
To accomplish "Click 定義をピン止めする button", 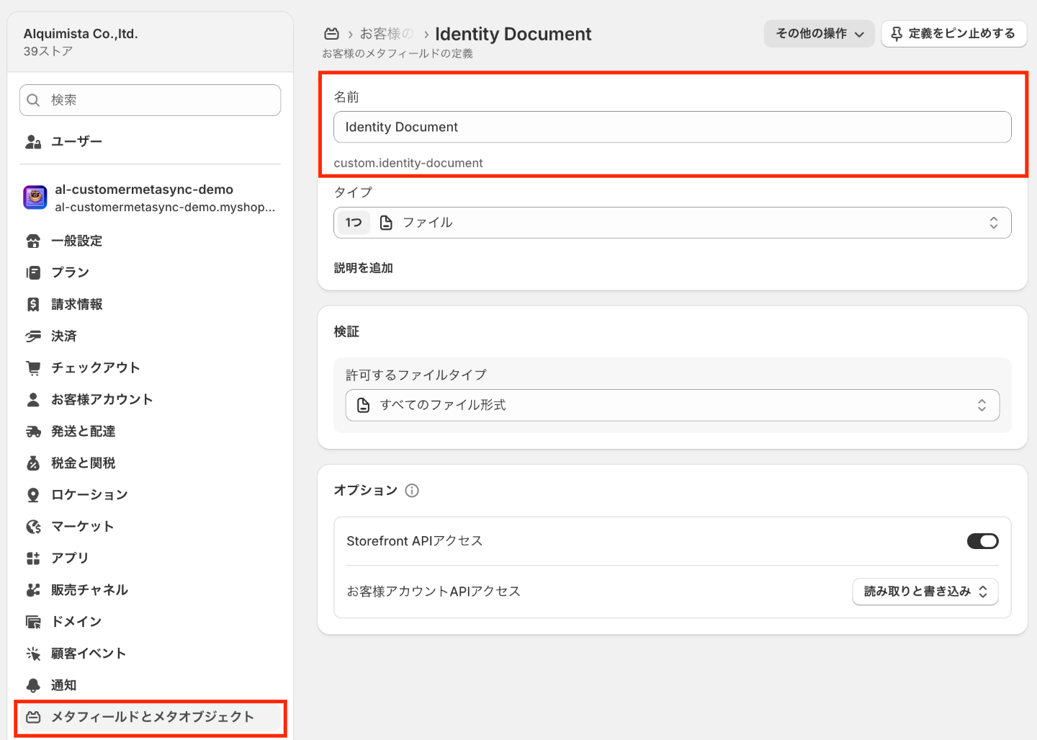I will 954,34.
